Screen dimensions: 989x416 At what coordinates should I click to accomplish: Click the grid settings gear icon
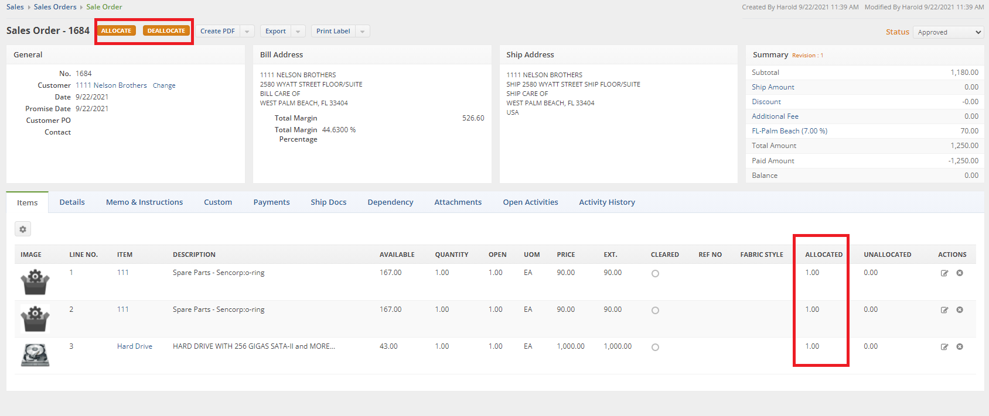point(23,229)
